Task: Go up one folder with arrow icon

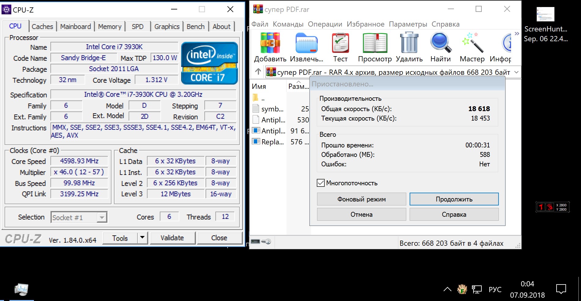Action: click(x=258, y=72)
